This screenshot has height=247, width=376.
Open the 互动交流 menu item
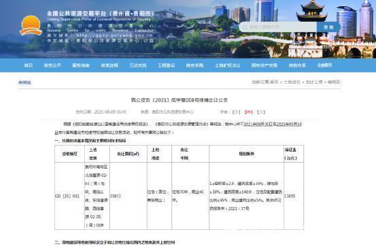pyautogui.click(x=138, y=65)
